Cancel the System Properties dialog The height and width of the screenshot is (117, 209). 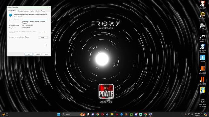(x=38, y=54)
